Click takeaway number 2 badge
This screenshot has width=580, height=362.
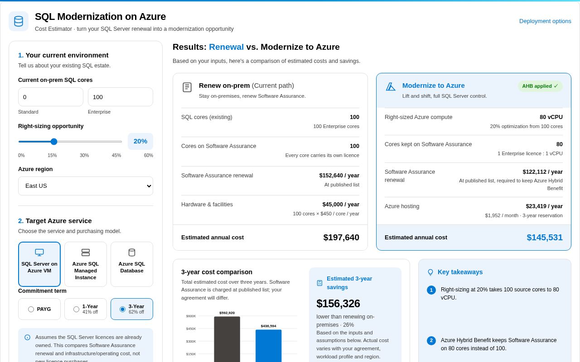[x=431, y=341]
